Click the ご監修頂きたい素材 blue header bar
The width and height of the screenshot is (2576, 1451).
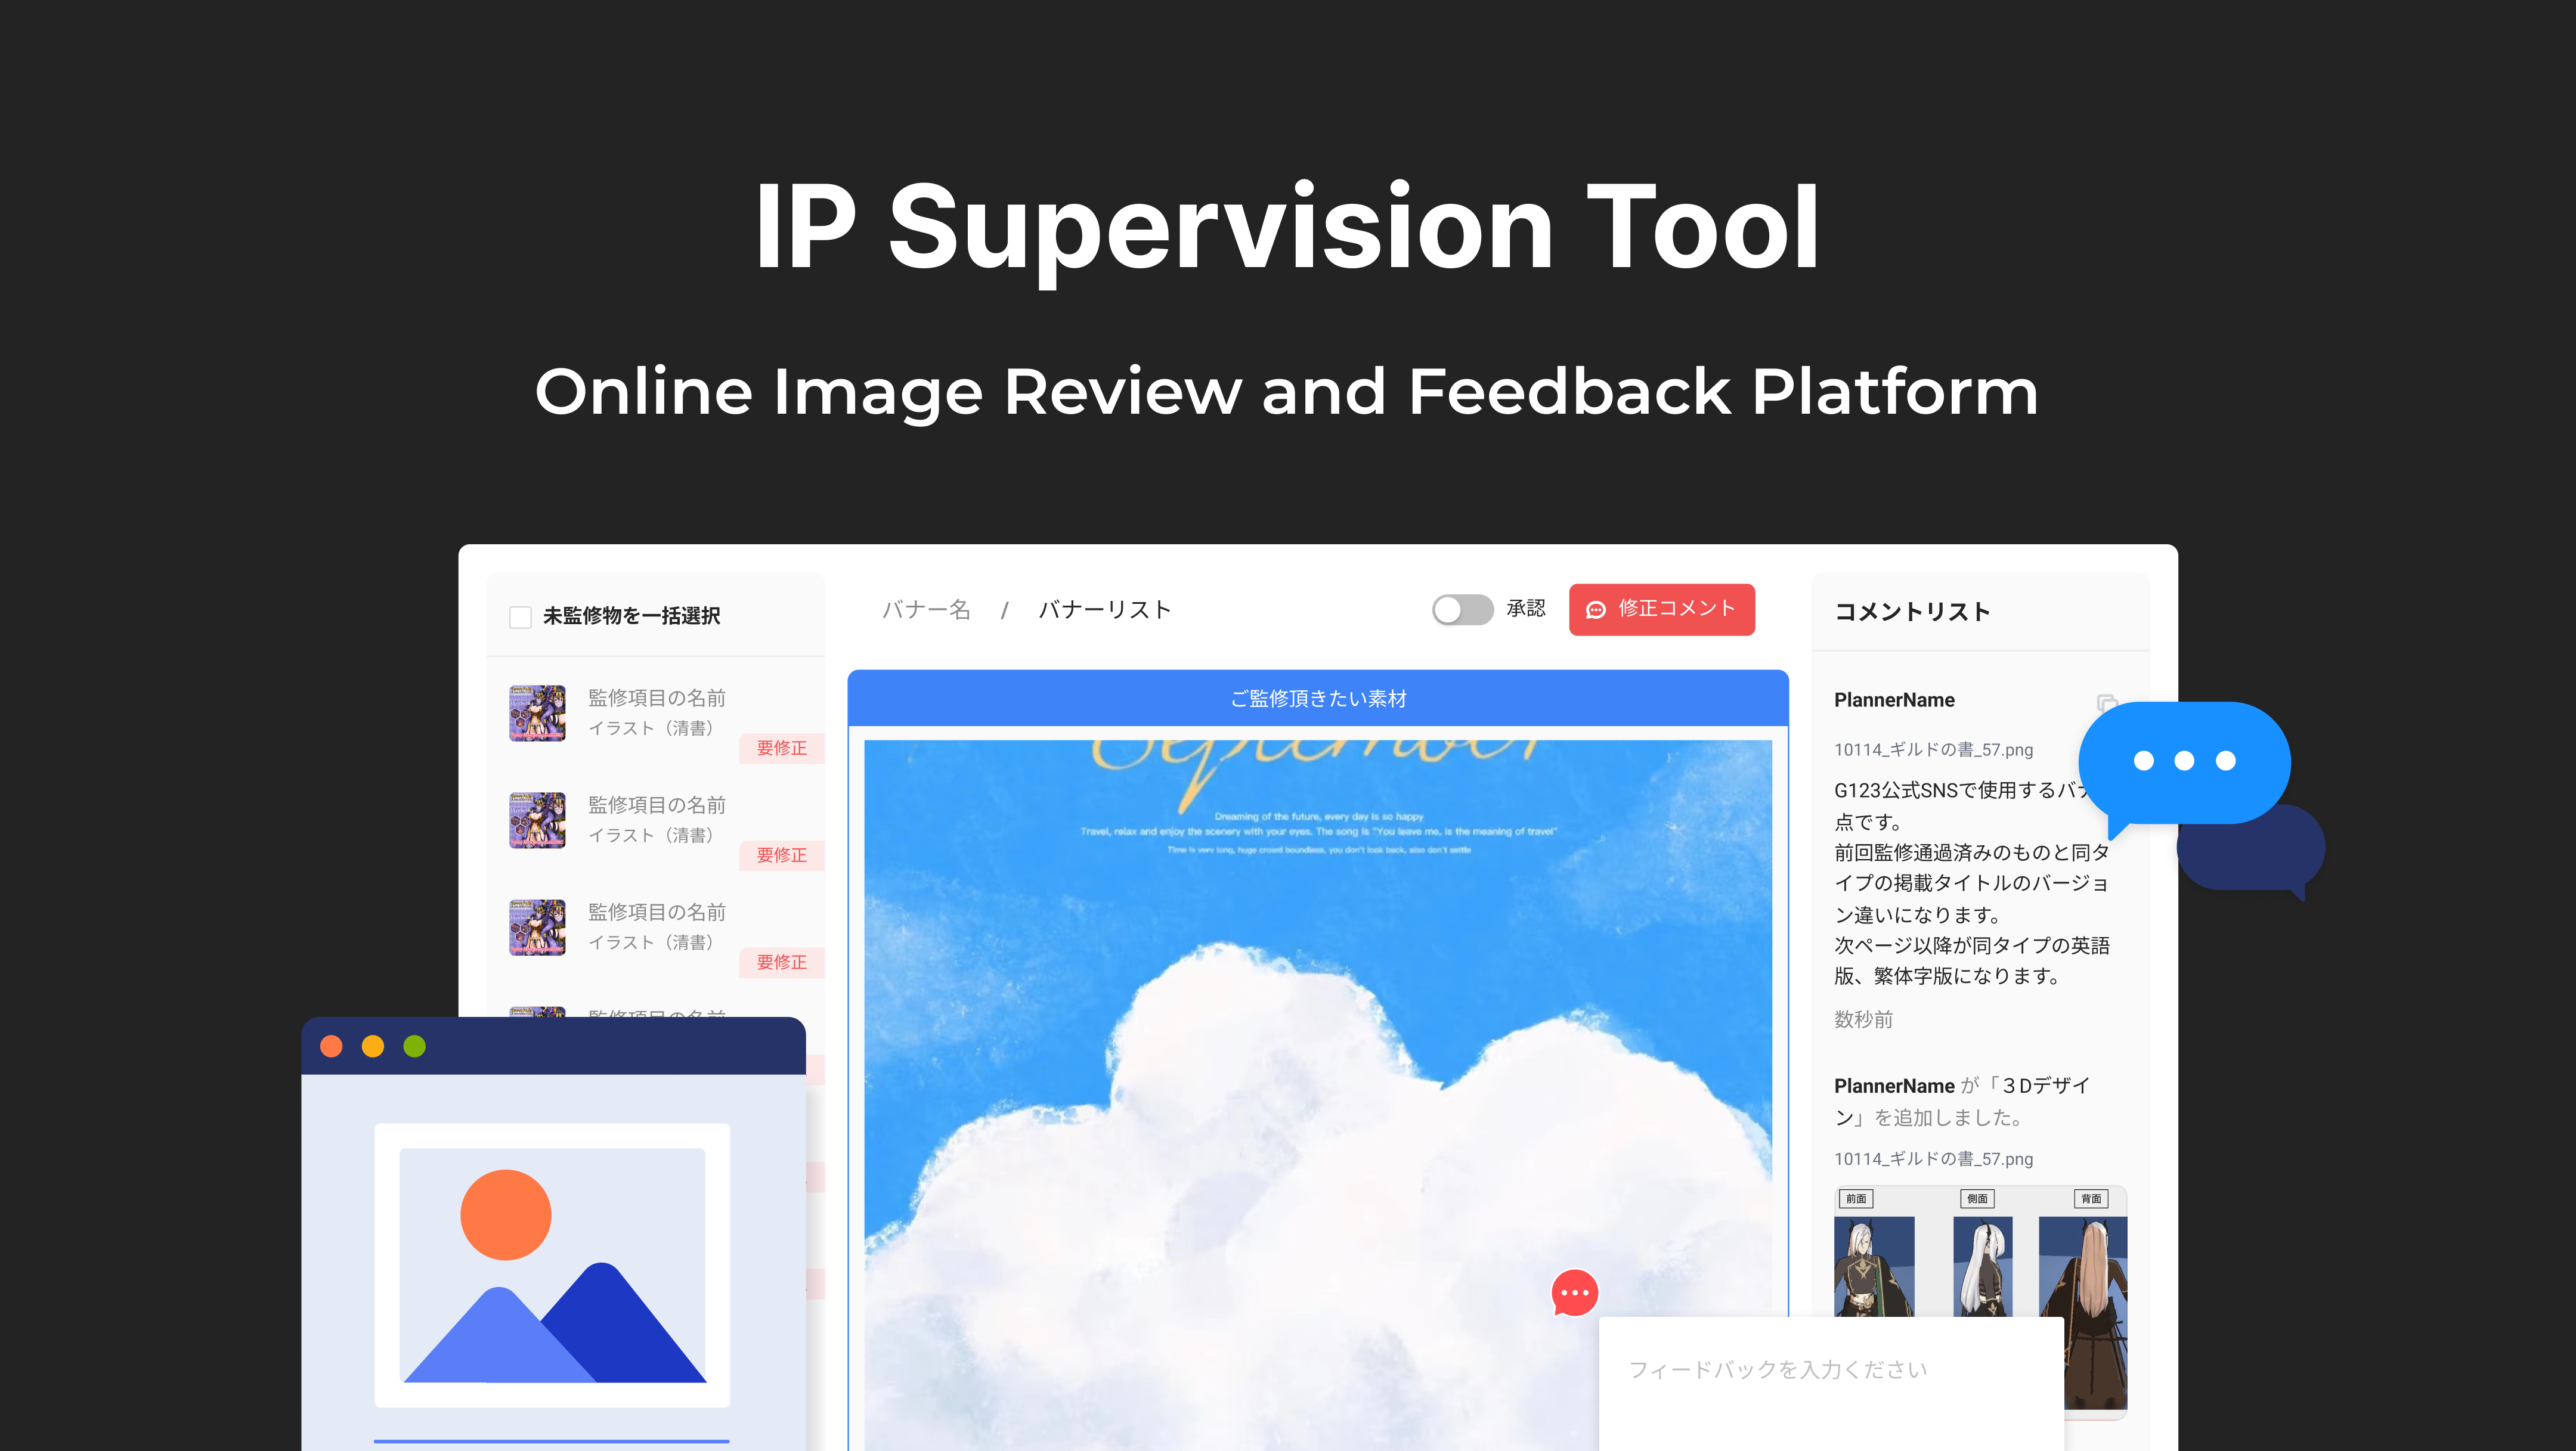coord(1317,699)
